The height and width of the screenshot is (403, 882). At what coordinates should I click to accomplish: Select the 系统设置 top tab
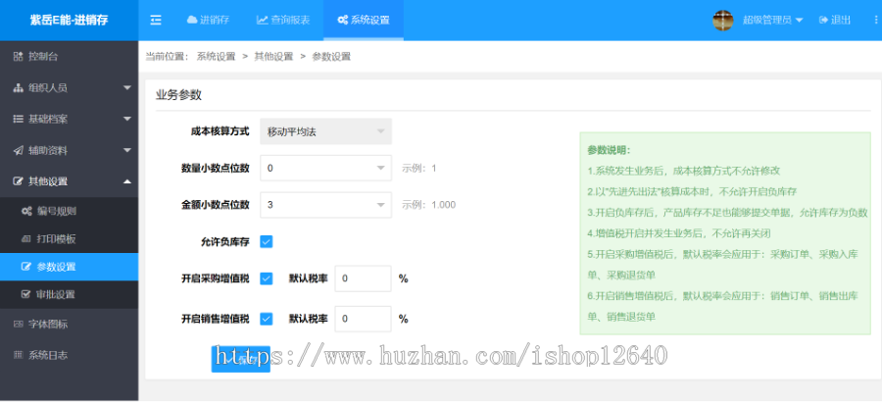pos(364,20)
